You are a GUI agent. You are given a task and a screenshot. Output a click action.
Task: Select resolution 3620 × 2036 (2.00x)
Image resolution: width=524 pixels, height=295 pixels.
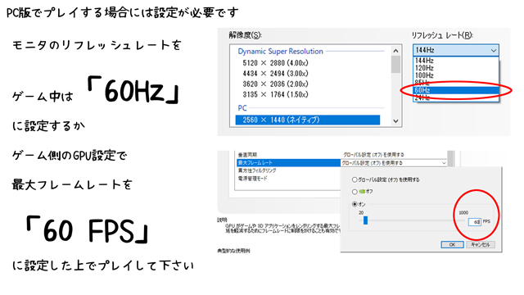click(x=275, y=84)
